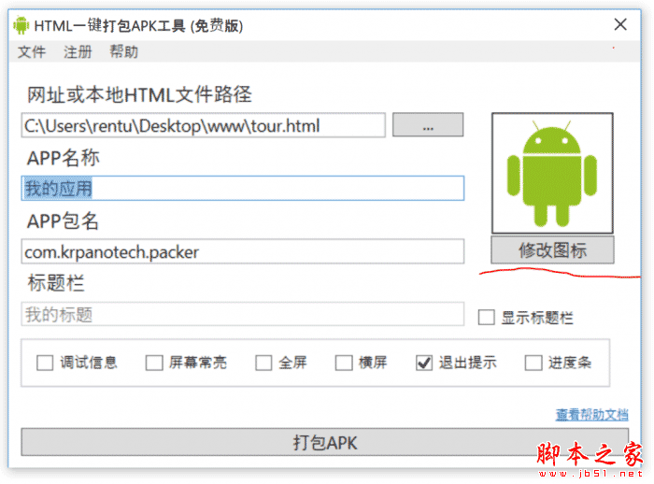Screen dimensions: 654x484
Task: Uncheck the 退出提示 checkbox
Action: click(424, 363)
